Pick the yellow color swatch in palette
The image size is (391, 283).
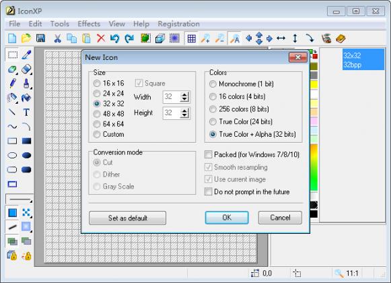[314, 84]
